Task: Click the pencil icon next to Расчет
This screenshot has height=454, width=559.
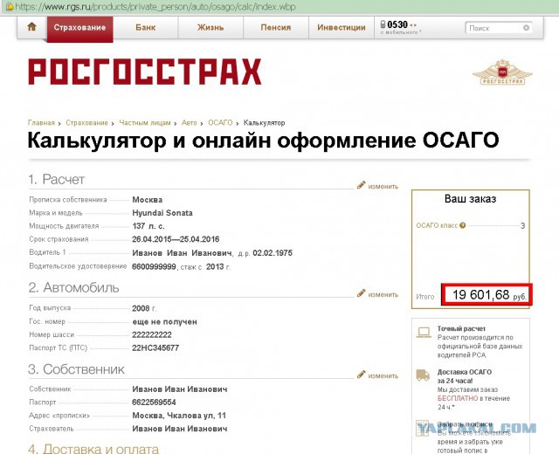Action: click(x=361, y=185)
